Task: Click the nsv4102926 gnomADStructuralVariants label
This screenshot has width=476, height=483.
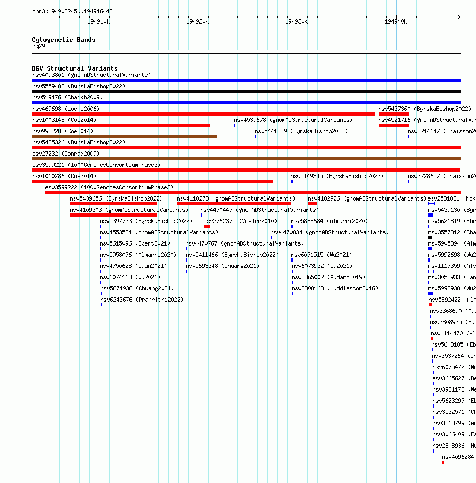Action: tap(367, 198)
